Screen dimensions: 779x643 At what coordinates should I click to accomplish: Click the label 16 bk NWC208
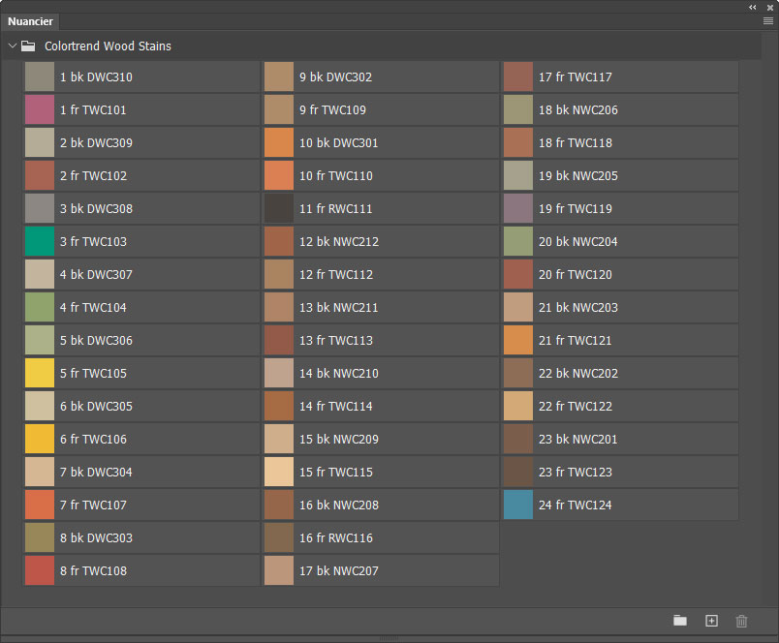coord(339,505)
